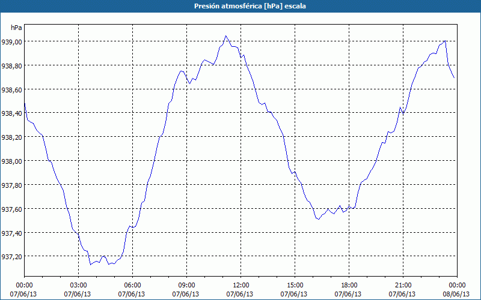
Task: Click the 937,60 y-axis value
Action: click(x=11, y=209)
